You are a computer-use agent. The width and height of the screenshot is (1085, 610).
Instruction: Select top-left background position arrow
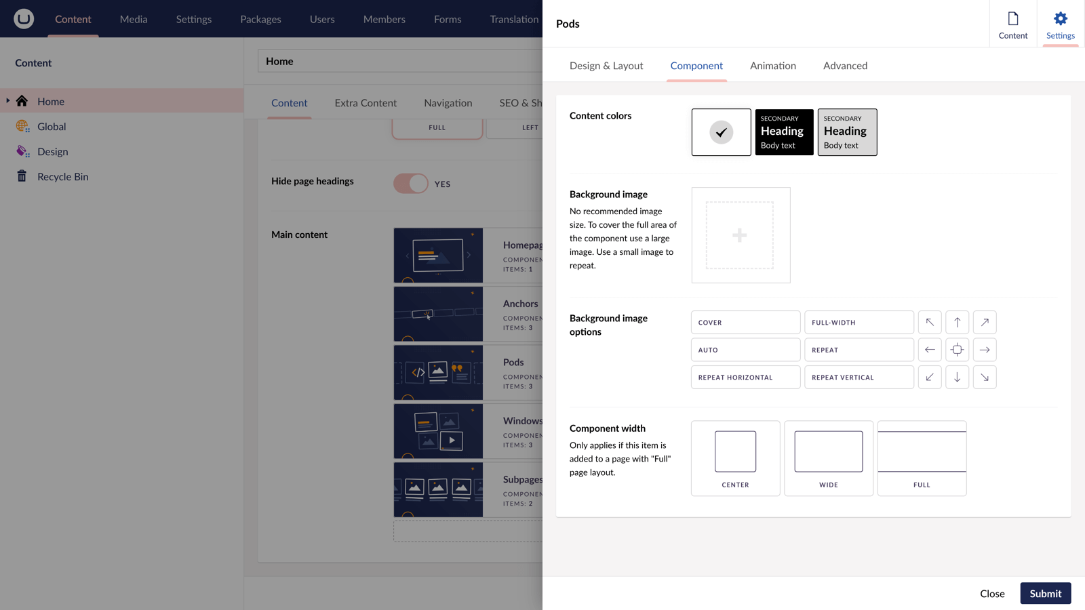(x=930, y=323)
